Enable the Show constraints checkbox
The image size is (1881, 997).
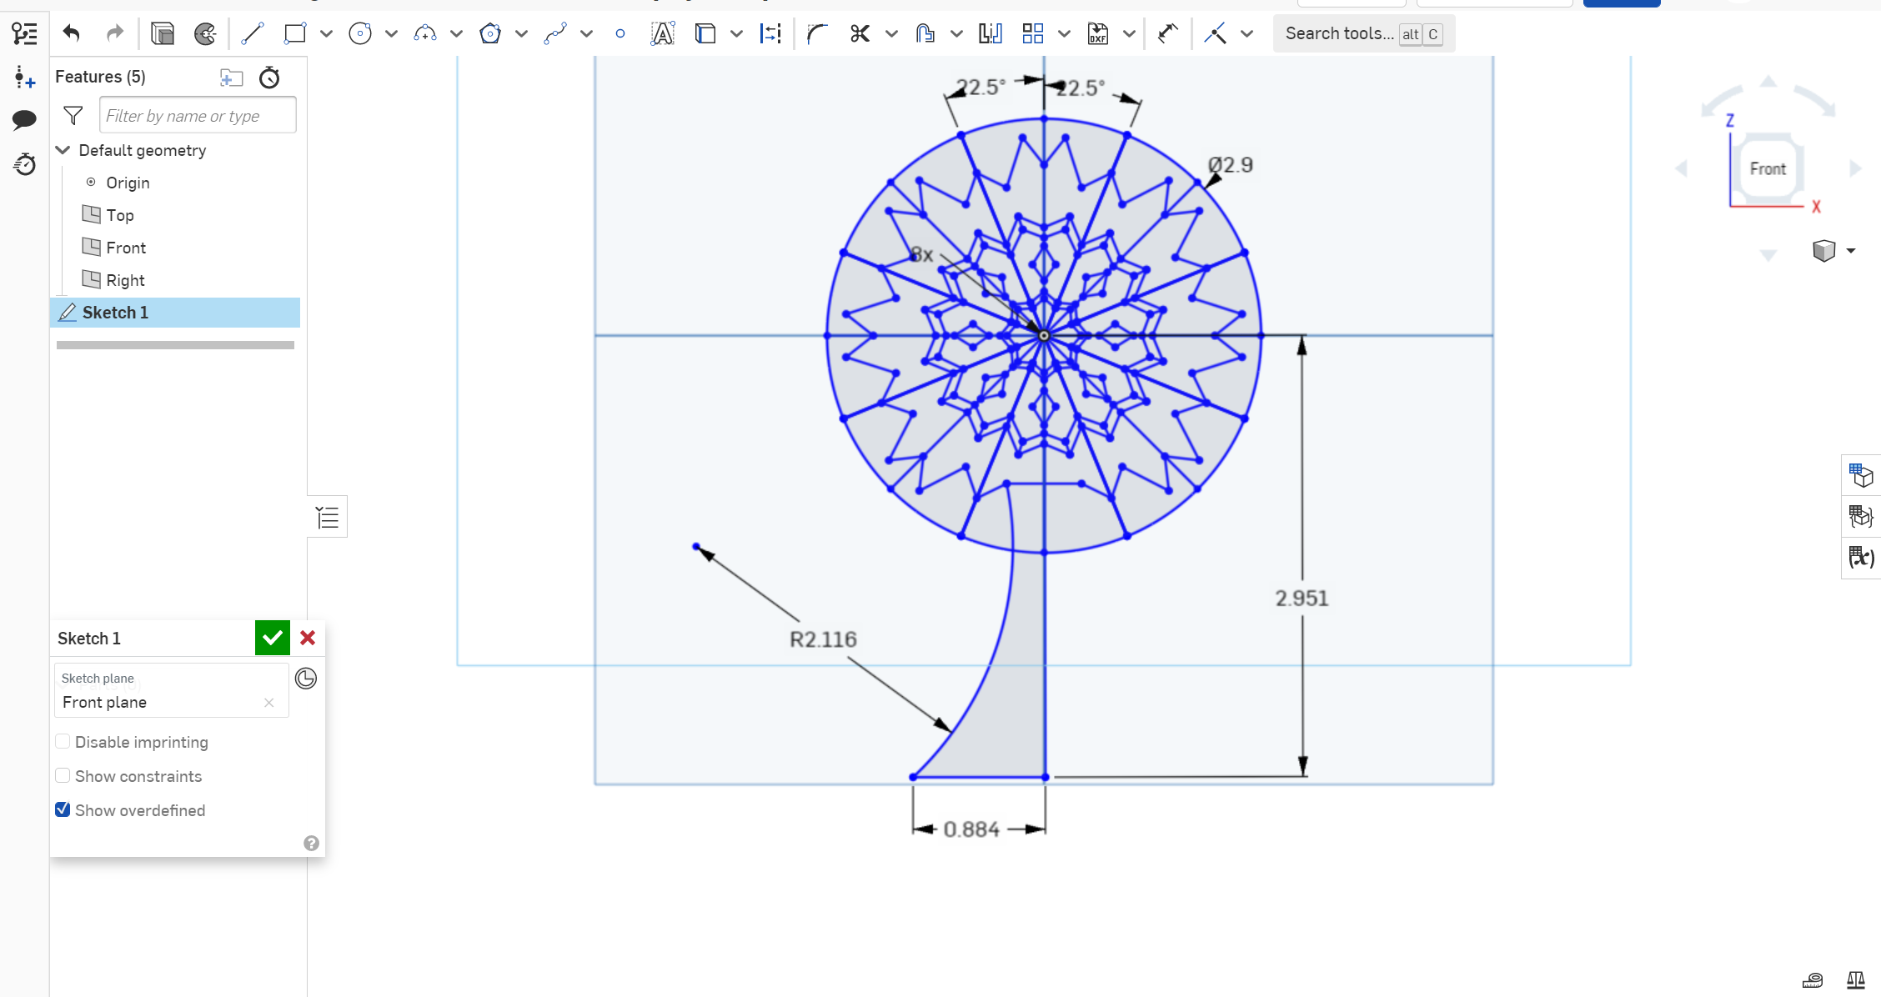point(63,775)
